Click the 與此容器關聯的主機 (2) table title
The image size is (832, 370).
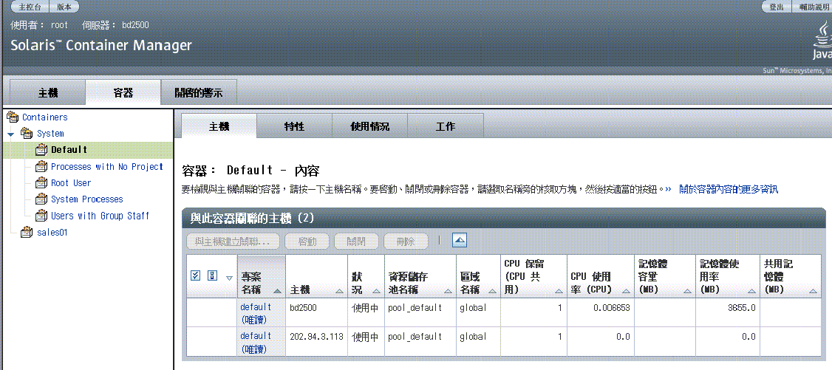[253, 219]
